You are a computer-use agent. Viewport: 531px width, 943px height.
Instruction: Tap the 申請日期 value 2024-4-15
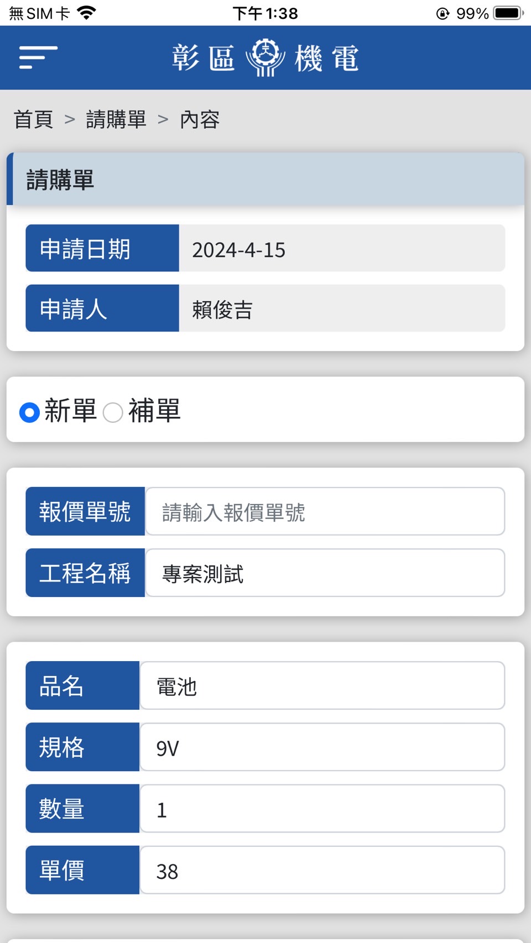click(x=341, y=249)
